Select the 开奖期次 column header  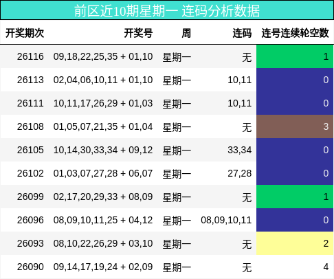click(25, 33)
